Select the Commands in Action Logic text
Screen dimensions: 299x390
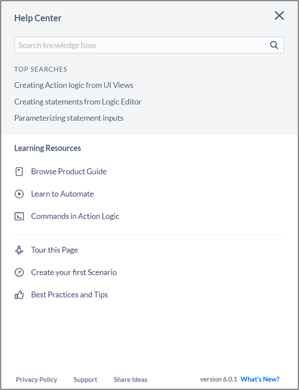(75, 217)
